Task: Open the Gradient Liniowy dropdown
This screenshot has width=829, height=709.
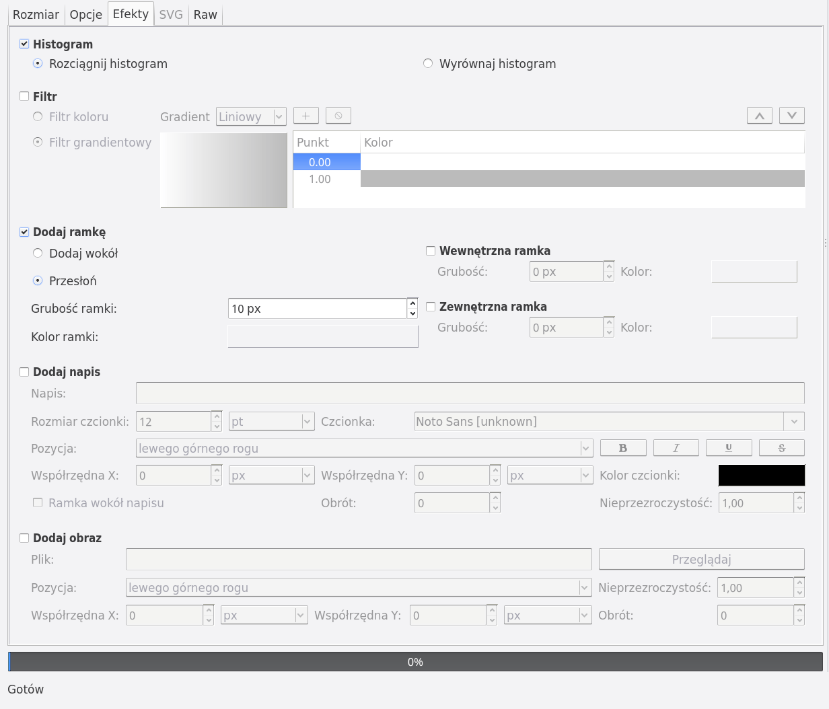Action: tap(251, 116)
